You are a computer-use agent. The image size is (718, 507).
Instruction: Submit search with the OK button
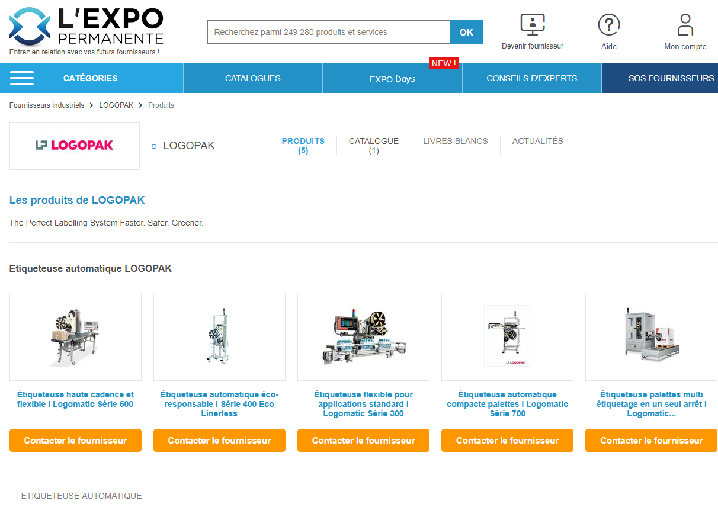pos(466,32)
